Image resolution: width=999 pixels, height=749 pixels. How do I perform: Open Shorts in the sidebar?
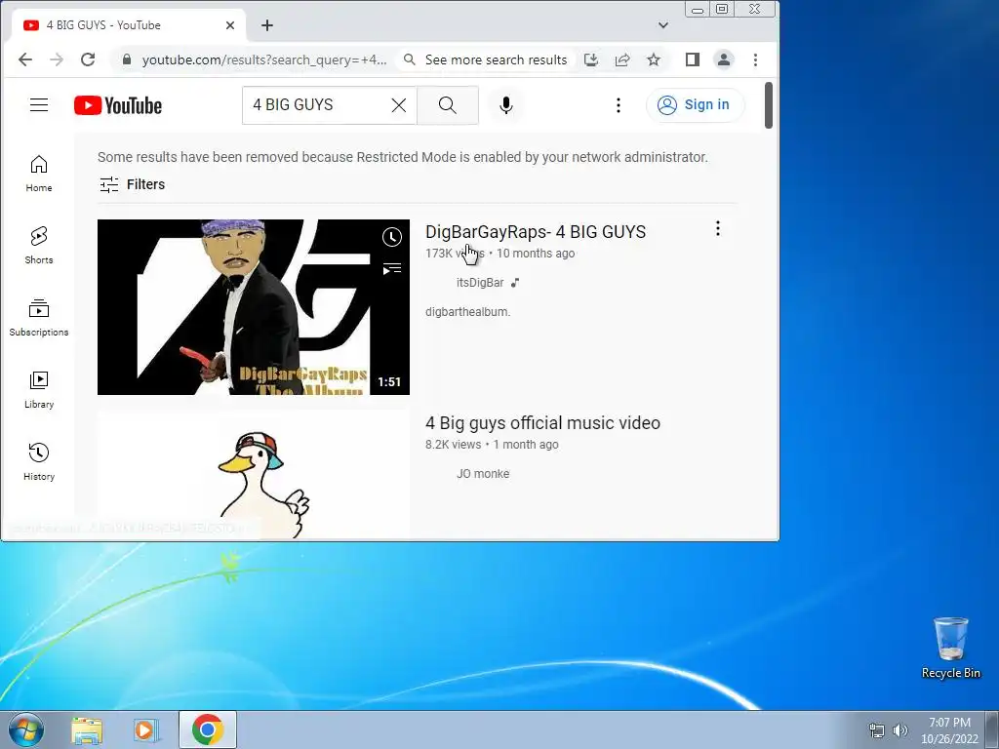[39, 245]
